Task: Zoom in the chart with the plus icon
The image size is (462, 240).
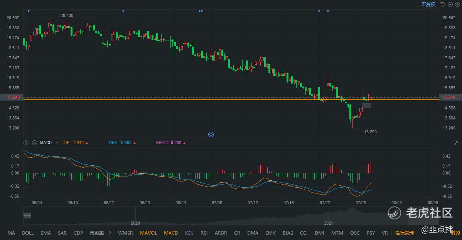Action: pyautogui.click(x=457, y=5)
